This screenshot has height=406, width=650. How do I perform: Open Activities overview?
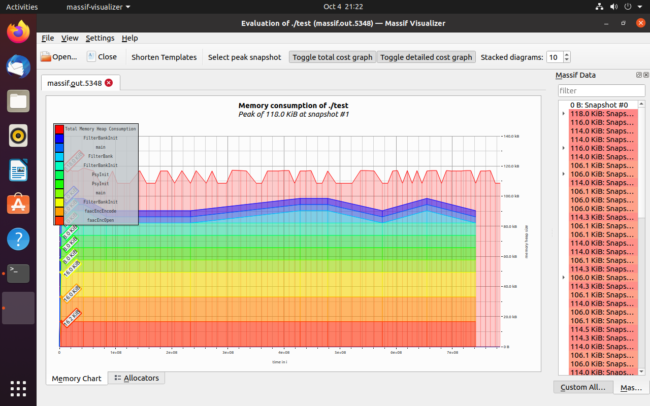coord(22,7)
